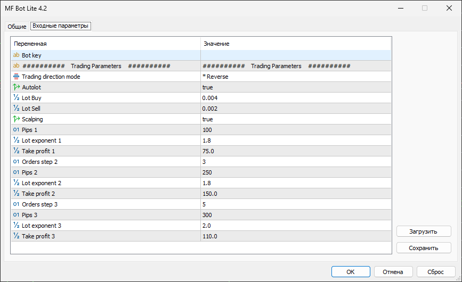Switch to the Общие tab
Screen dimensions: 462x282
coord(17,27)
